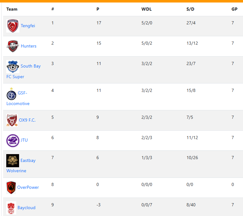
Task: Click the WDL column header
Action: point(146,9)
